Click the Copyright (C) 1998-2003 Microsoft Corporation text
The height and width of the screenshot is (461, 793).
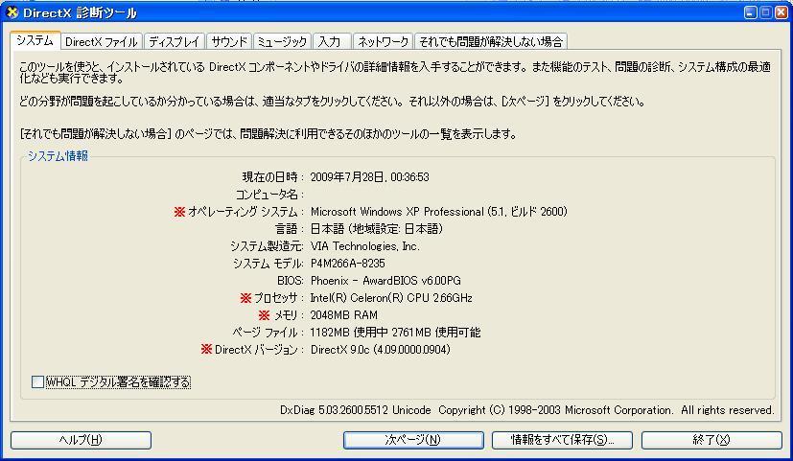click(556, 410)
